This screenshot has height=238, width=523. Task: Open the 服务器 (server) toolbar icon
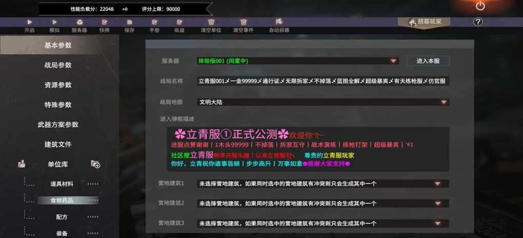click(x=79, y=23)
